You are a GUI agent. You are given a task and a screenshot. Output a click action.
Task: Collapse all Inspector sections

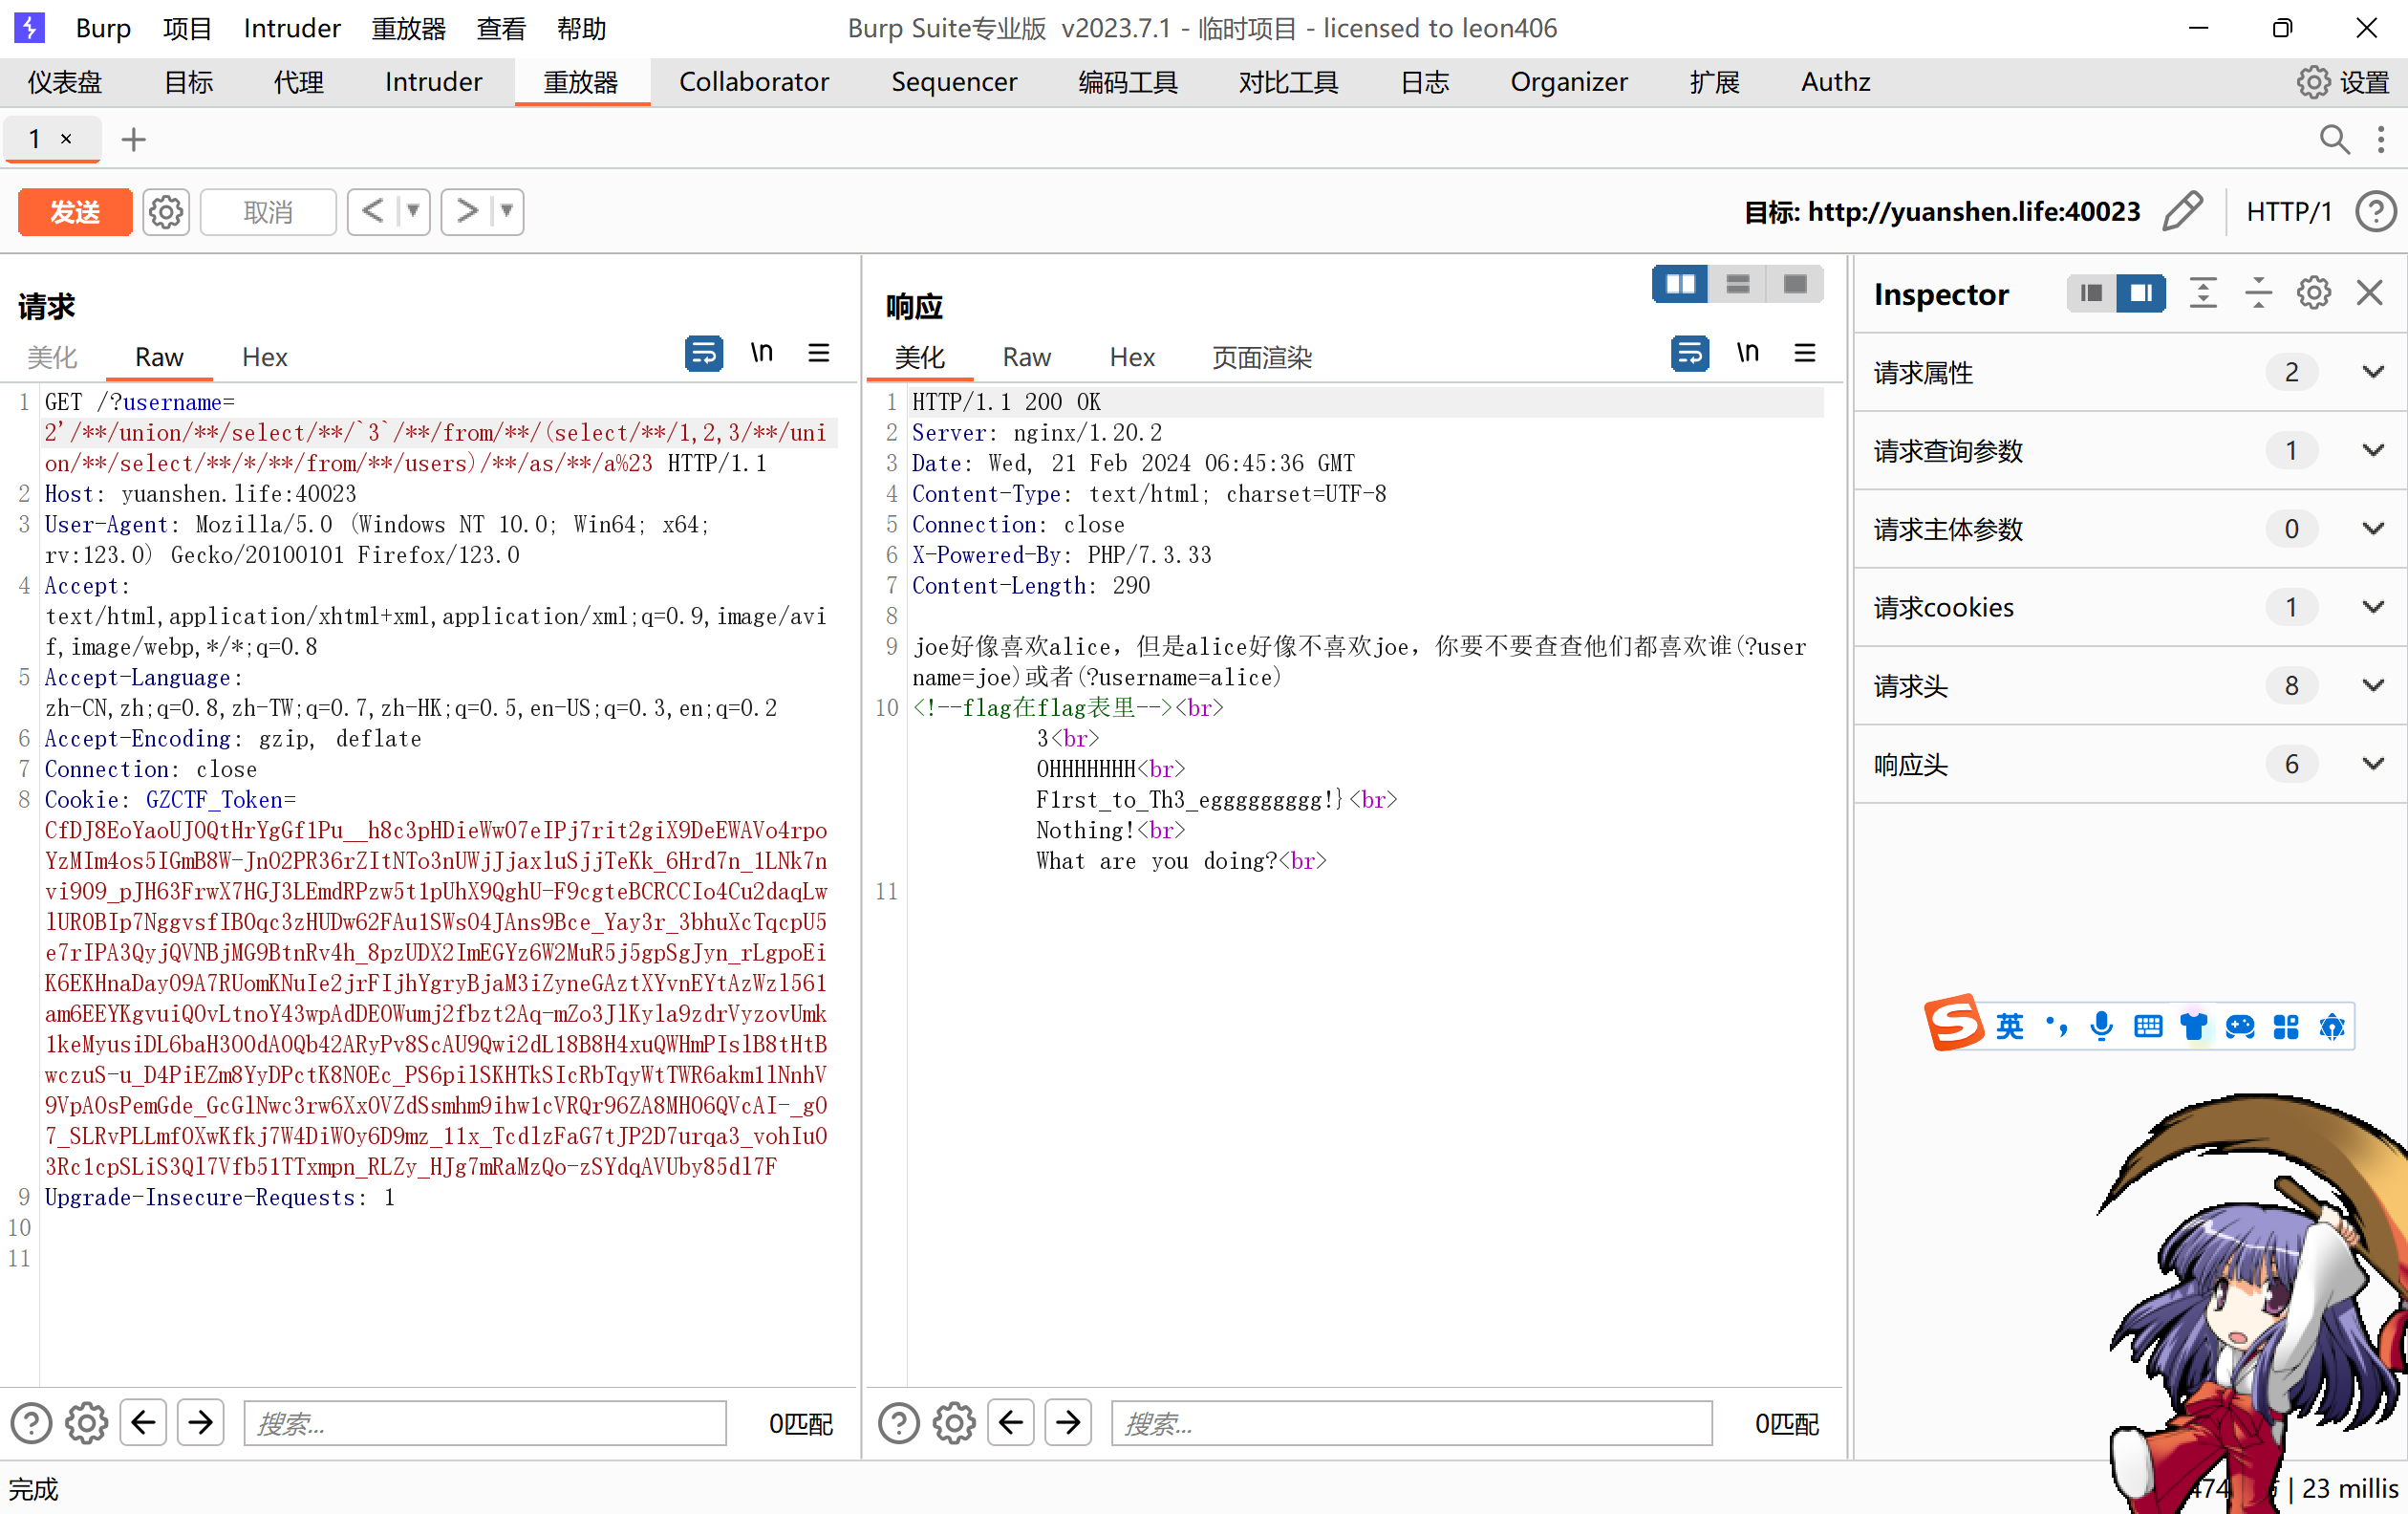coord(2258,293)
